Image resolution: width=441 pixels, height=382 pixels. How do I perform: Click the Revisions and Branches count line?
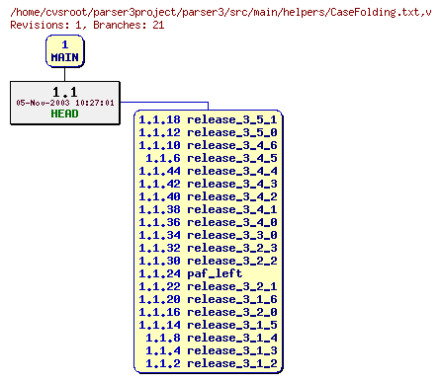click(87, 25)
